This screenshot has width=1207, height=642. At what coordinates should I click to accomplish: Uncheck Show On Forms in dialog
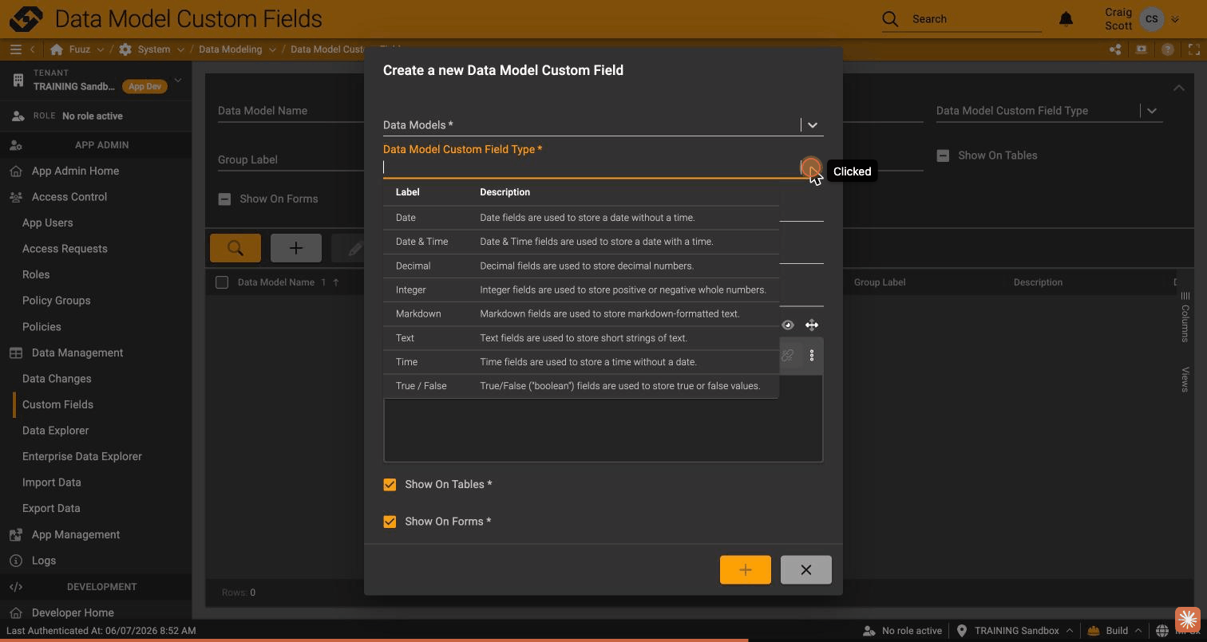[x=390, y=522]
